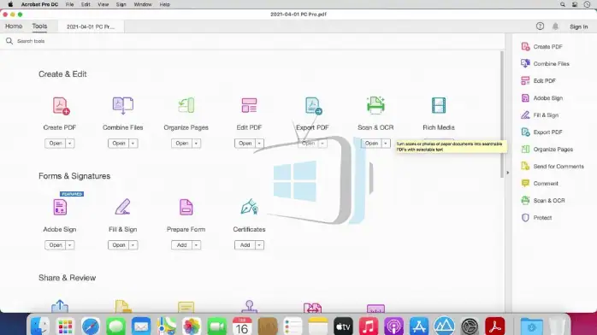The height and width of the screenshot is (335, 597).
Task: Open Adobe Sign from the right sidebar
Action: point(541,97)
